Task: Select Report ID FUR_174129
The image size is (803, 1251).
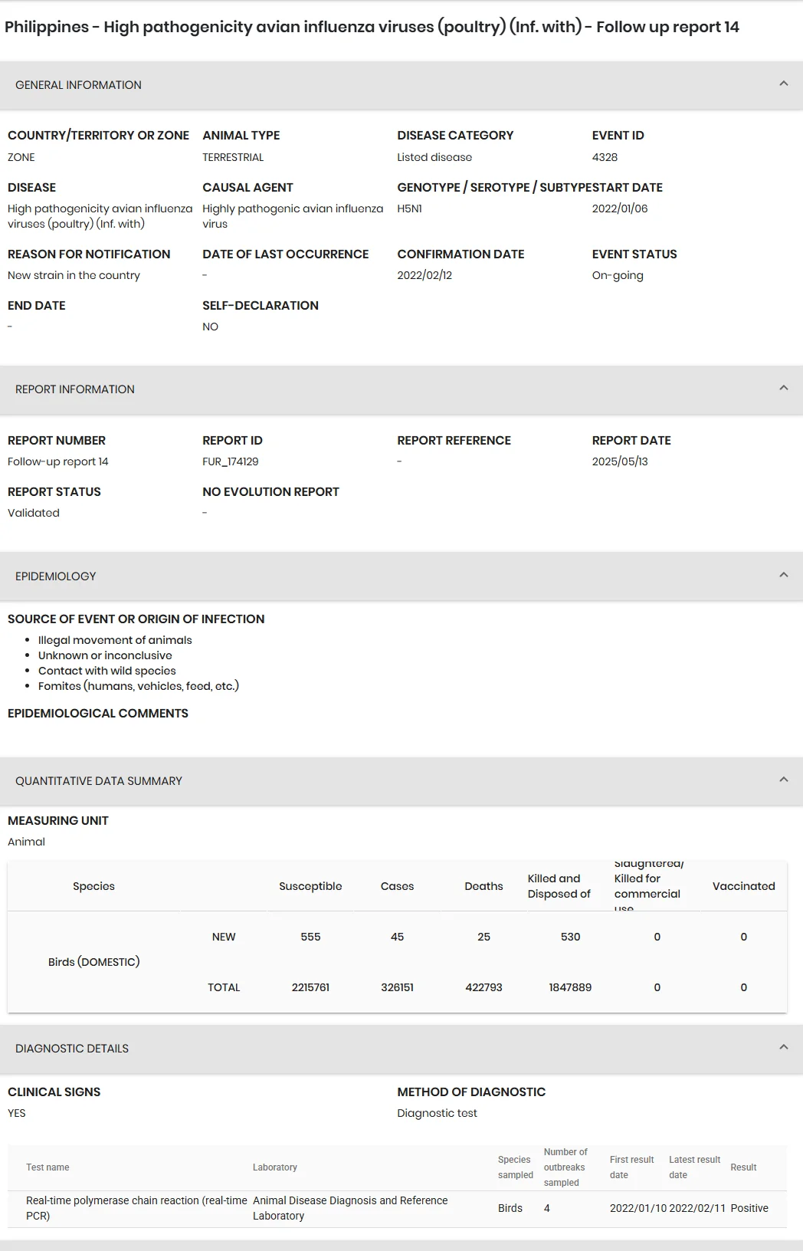Action: (x=231, y=461)
